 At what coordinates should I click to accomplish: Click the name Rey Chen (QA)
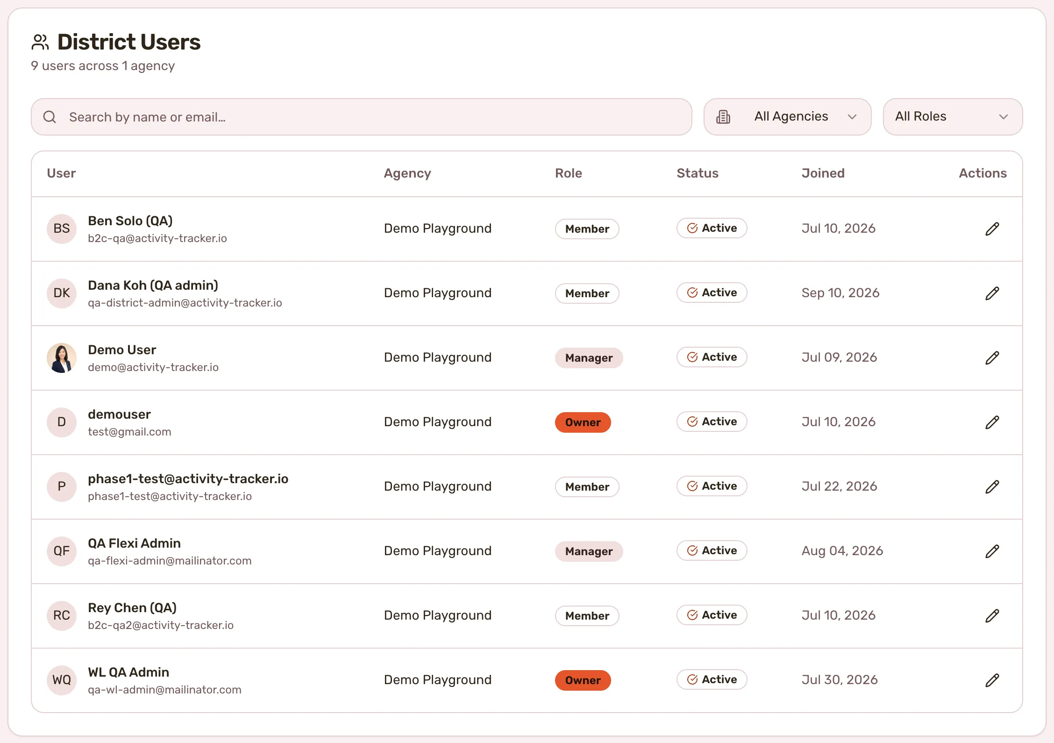pyautogui.click(x=132, y=607)
